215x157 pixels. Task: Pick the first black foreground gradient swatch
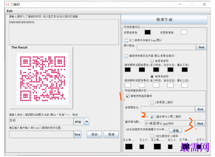[127, 70]
